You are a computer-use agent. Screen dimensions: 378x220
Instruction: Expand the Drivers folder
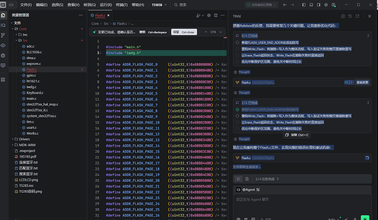pos(24,139)
